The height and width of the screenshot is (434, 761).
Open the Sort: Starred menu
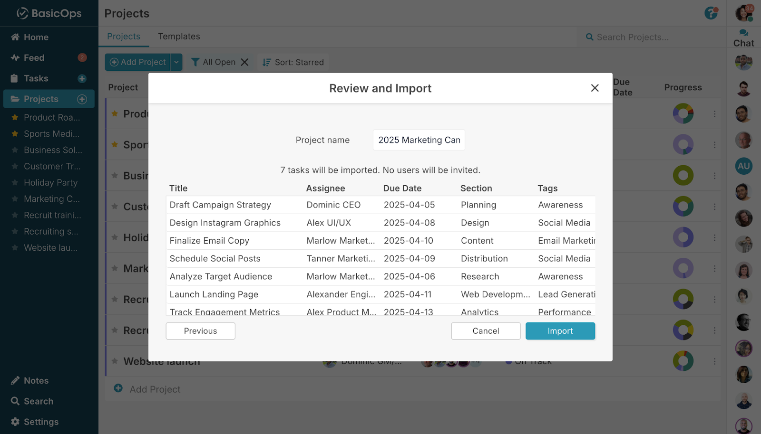[x=293, y=62]
